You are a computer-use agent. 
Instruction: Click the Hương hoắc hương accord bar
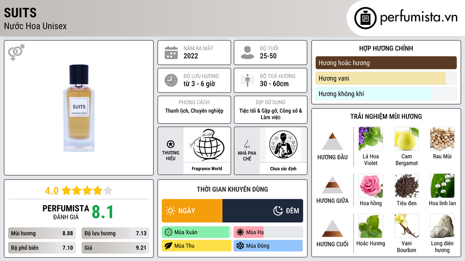click(386, 63)
